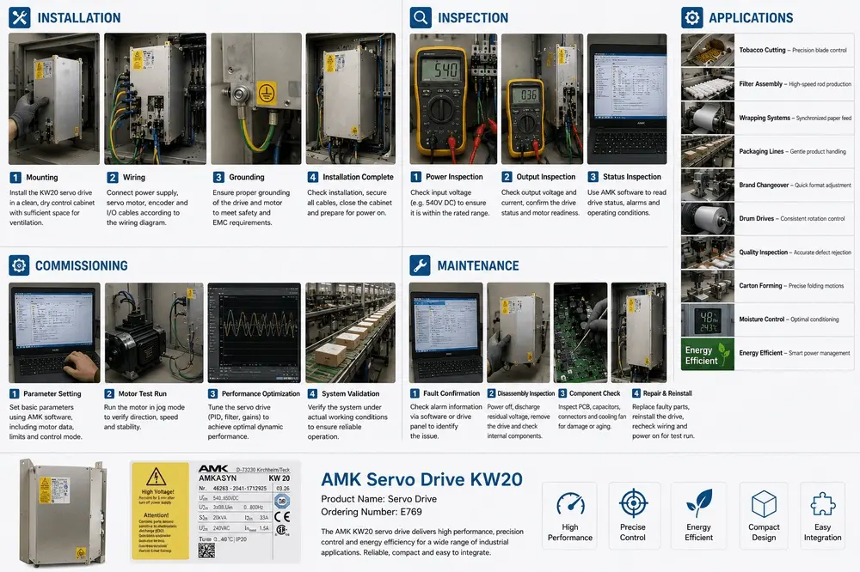Open the Parameter Setting laptop photo

[x=54, y=332]
